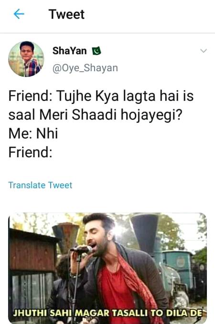
Task: Tap the wooden shed in meme image
Action: [31, 268]
